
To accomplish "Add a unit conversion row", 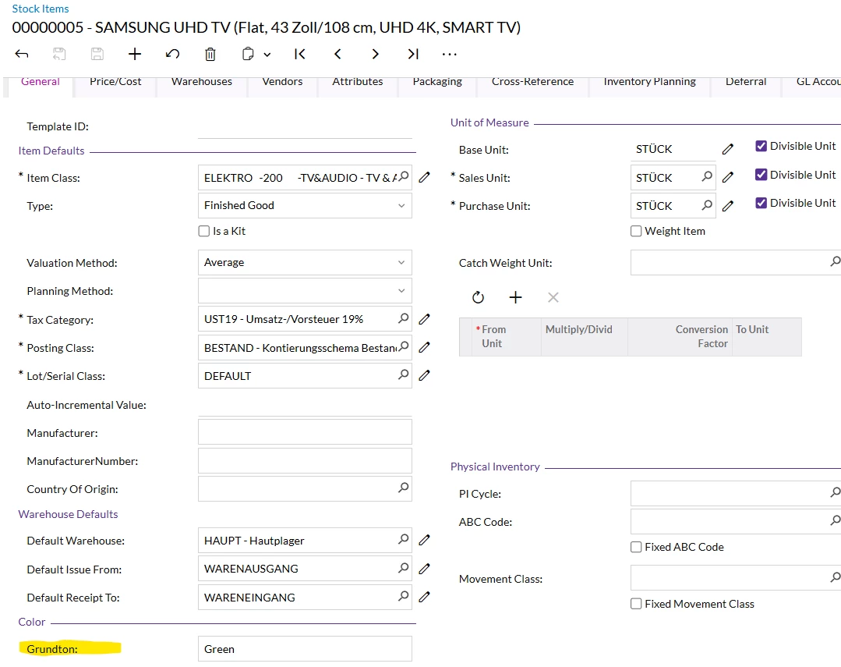I will pyautogui.click(x=515, y=297).
